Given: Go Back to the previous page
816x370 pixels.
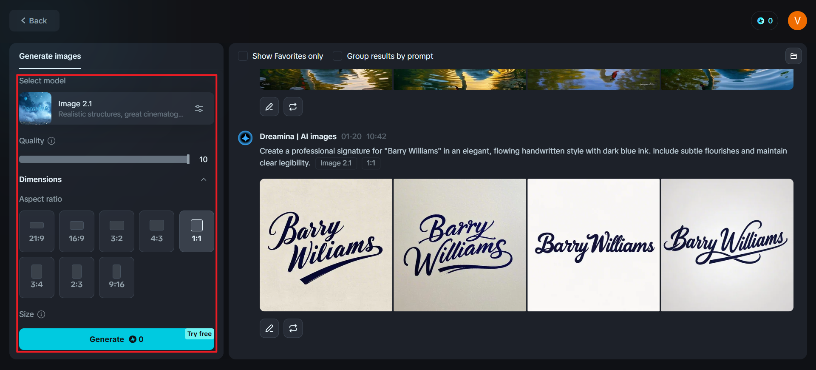Looking at the screenshot, I should click(x=34, y=21).
